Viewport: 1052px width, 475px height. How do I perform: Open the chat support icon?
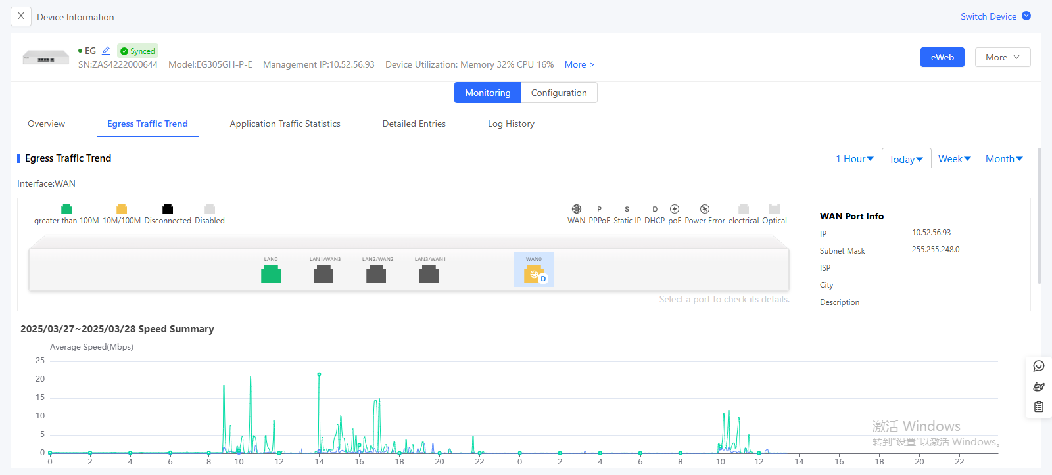coord(1039,366)
